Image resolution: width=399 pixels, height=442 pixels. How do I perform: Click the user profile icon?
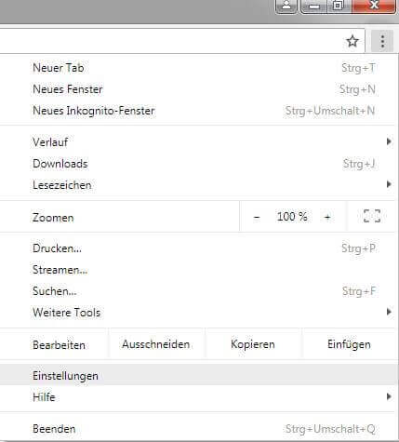click(x=286, y=6)
